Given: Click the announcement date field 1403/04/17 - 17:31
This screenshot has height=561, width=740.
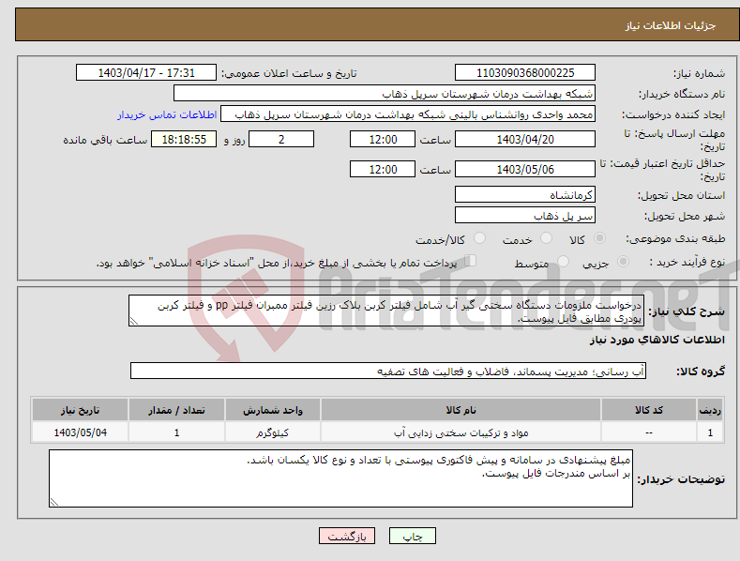Looking at the screenshot, I should [146, 73].
